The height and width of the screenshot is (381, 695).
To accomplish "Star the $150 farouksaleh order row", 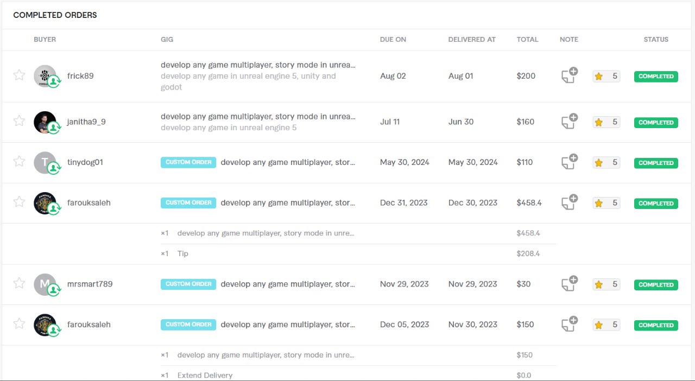I will point(19,323).
